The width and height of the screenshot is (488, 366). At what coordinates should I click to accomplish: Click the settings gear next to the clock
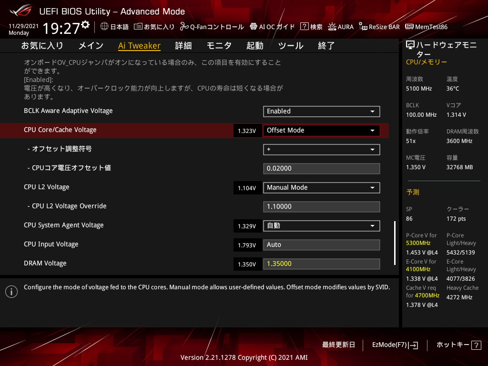(85, 25)
